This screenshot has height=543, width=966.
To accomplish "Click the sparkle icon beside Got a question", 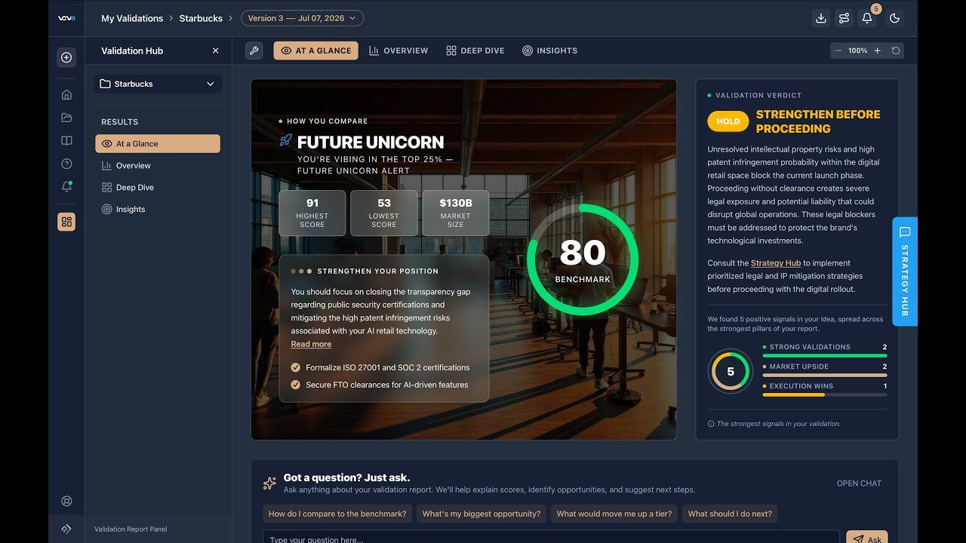I will 269,483.
